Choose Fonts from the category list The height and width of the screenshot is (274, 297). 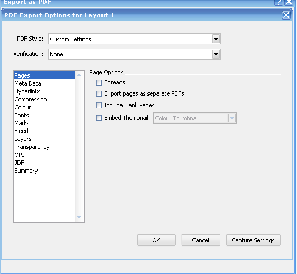pos(22,115)
